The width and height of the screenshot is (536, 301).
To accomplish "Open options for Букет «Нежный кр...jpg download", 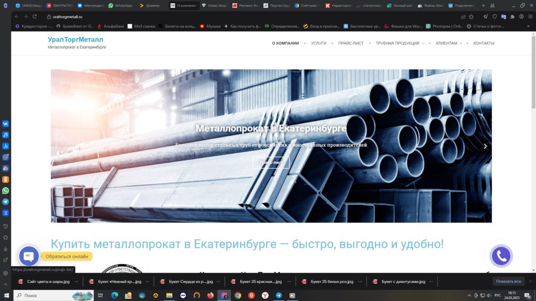I will coord(147,282).
